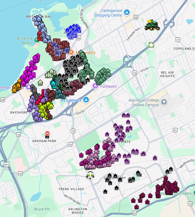Click the route 51 shield

pos(175,130)
